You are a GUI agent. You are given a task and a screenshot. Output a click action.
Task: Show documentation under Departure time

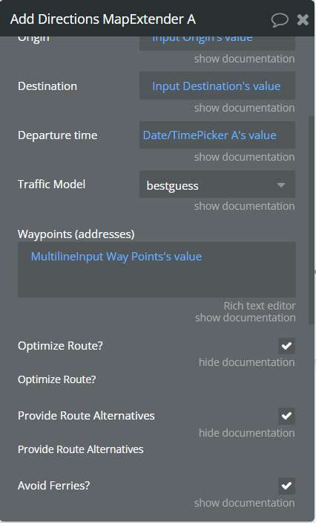pyautogui.click(x=245, y=157)
